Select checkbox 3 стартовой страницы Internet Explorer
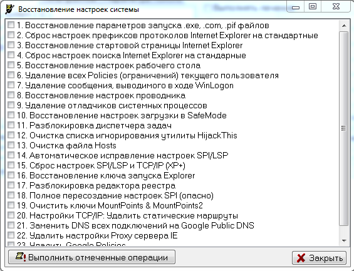354x271 pixels. click(11, 45)
